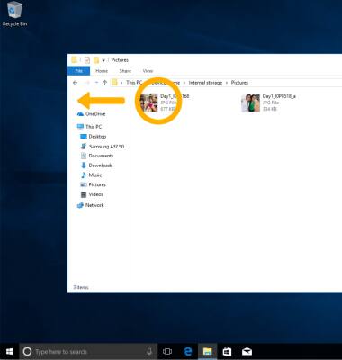Select Network in the navigation pane
This screenshot has width=342, height=360.
pos(90,205)
